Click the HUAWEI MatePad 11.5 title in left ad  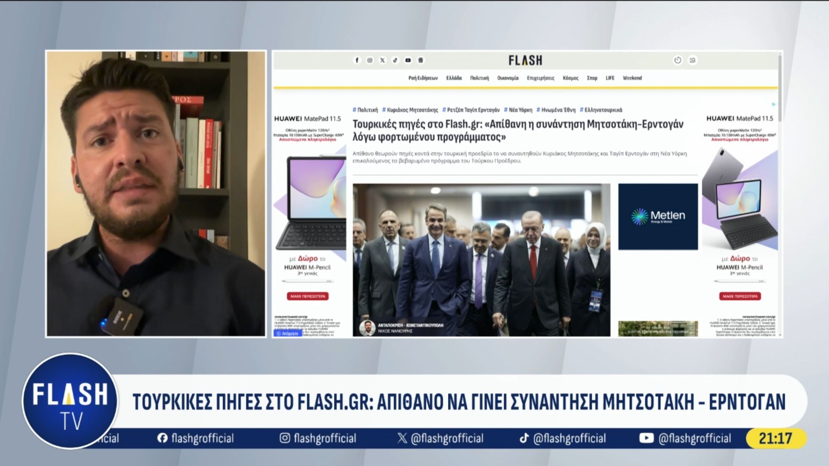click(x=307, y=119)
